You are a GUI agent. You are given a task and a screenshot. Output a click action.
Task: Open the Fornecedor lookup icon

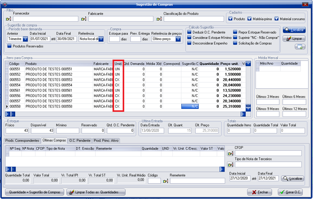(x=8, y=19)
